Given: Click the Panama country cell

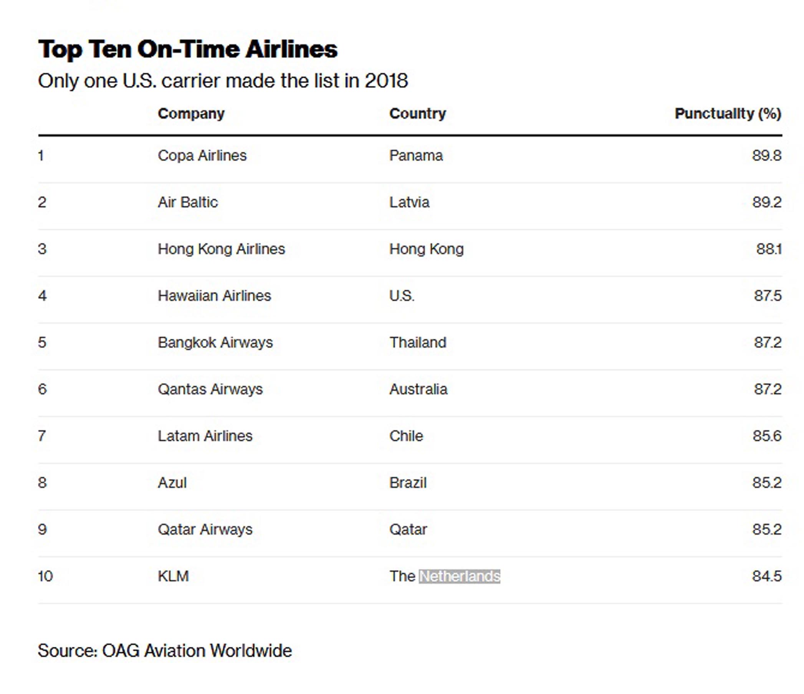Looking at the screenshot, I should [x=416, y=156].
